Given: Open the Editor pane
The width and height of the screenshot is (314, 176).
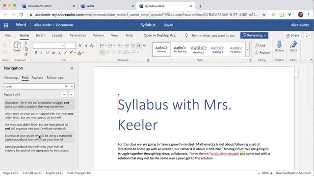Looking at the screenshot, I should click(293, 46).
